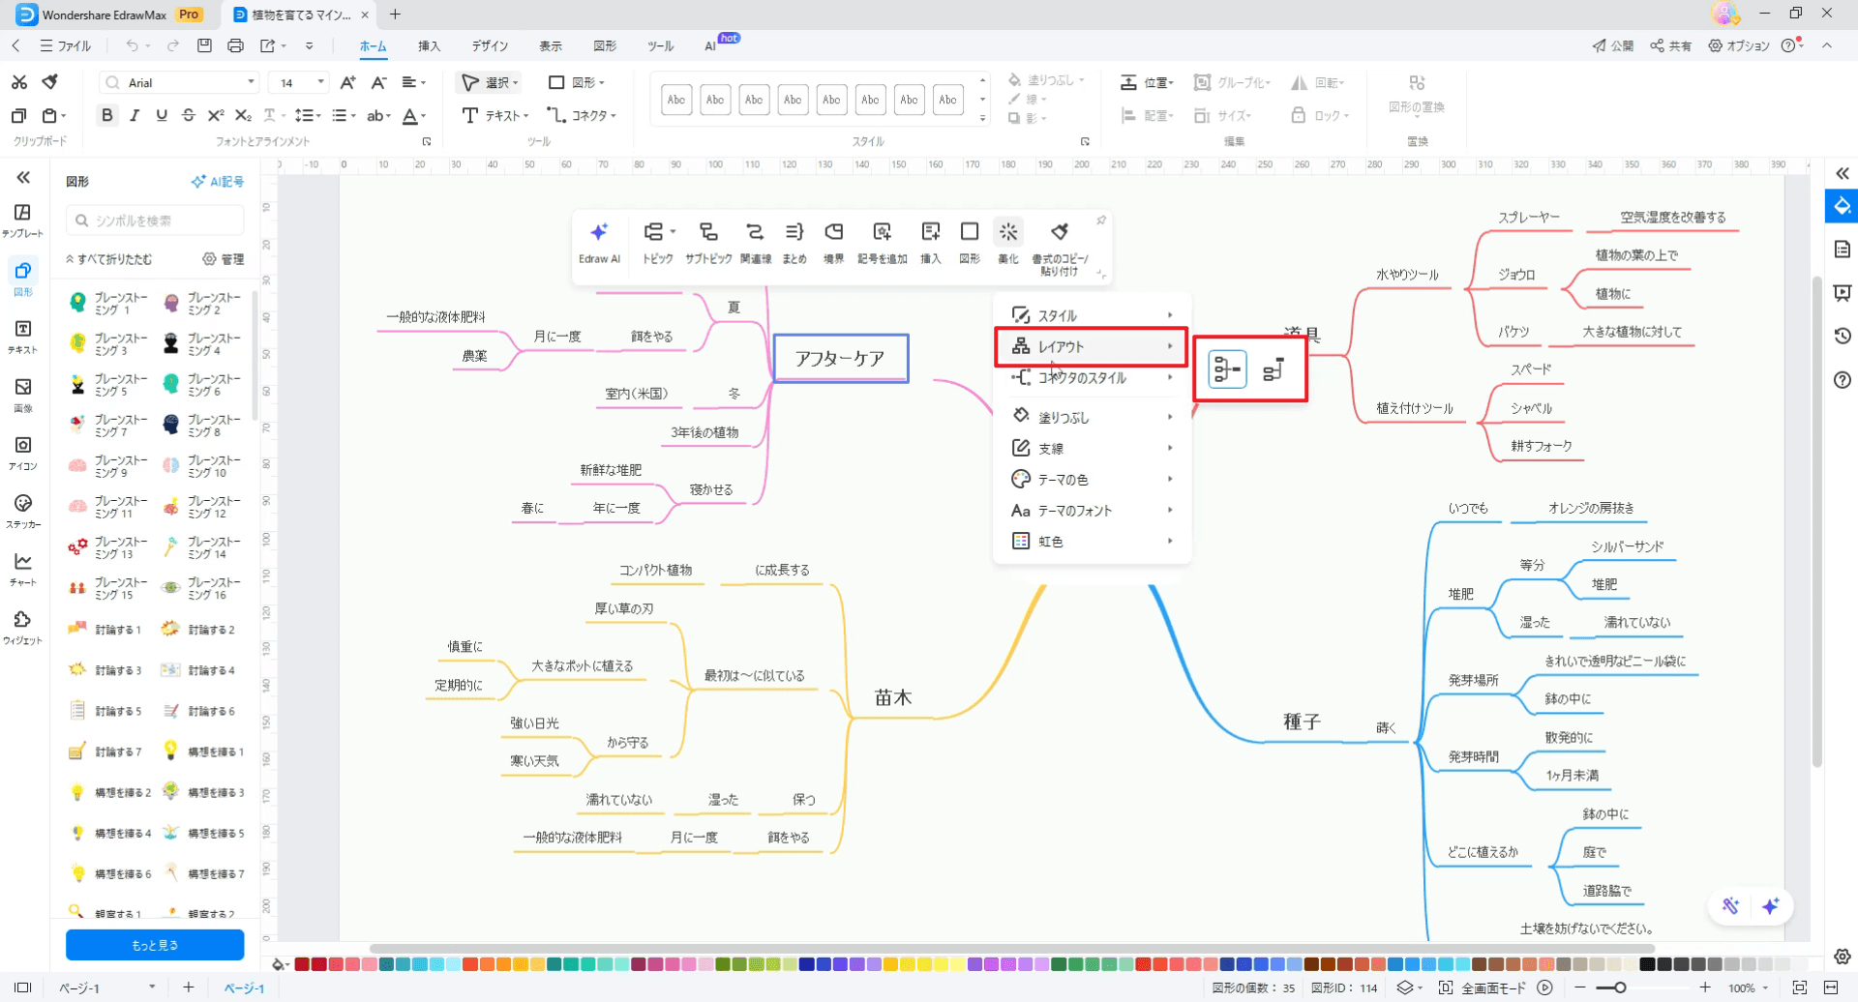Viewport: 1858px width, 1002px height.
Task: Insert a relationship line with the 関連線 icon
Action: tap(755, 242)
